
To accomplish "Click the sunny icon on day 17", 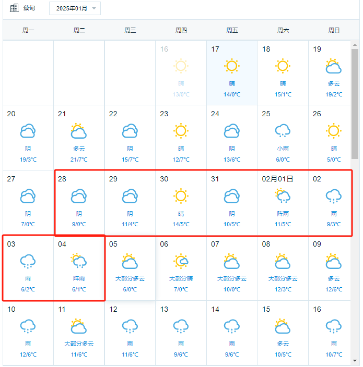I will [x=232, y=66].
